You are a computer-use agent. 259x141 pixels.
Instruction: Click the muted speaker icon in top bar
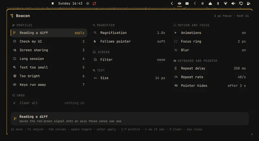tap(233, 4)
